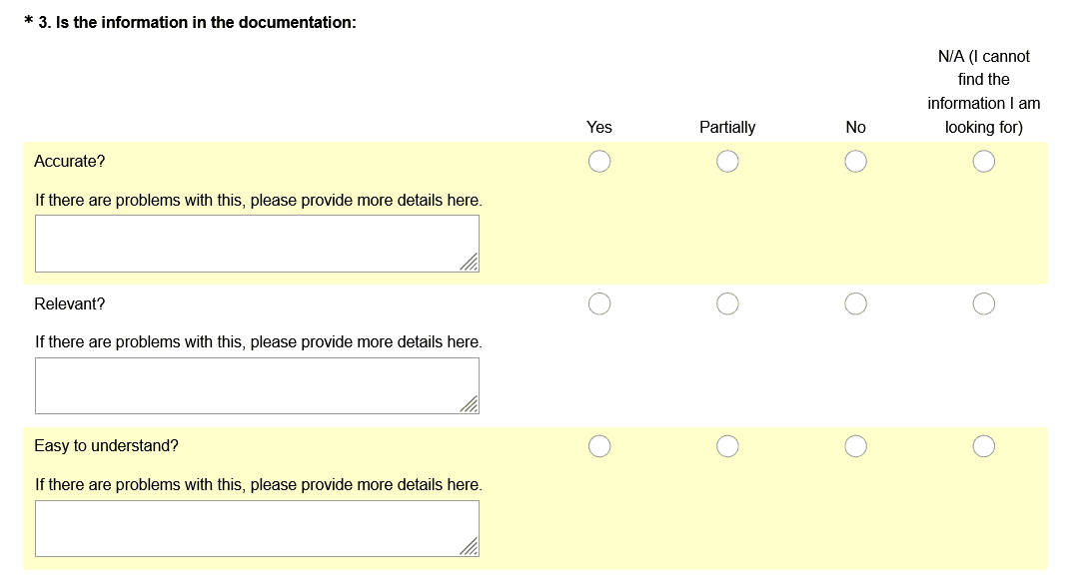1072x586 pixels.
Task: Select Yes for Relevant
Action: tap(599, 303)
